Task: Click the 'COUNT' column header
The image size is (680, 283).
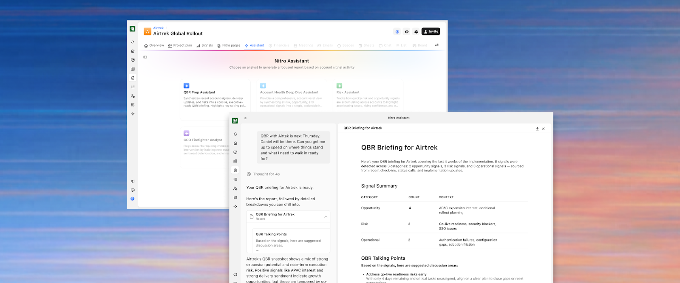Action: 414,197
